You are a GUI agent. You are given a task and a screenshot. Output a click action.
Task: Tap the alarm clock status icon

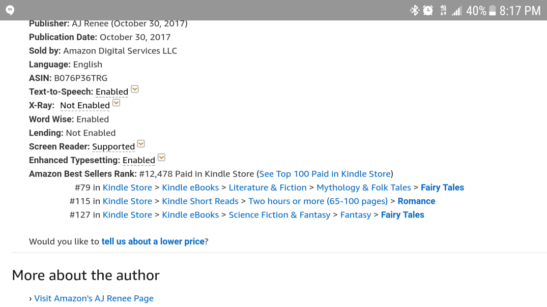click(428, 10)
